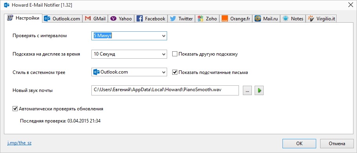Select the Yahoo tab
This screenshot has height=153, width=357.
pyautogui.click(x=121, y=19)
